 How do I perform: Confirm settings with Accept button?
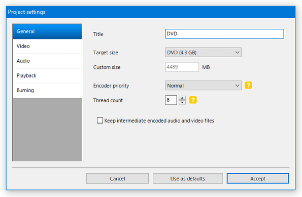[x=258, y=179]
